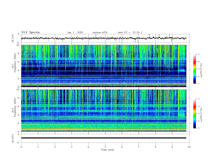Screen dimensions: 213x165
Task: Click time axis tick label "7"
Action: 139,147
